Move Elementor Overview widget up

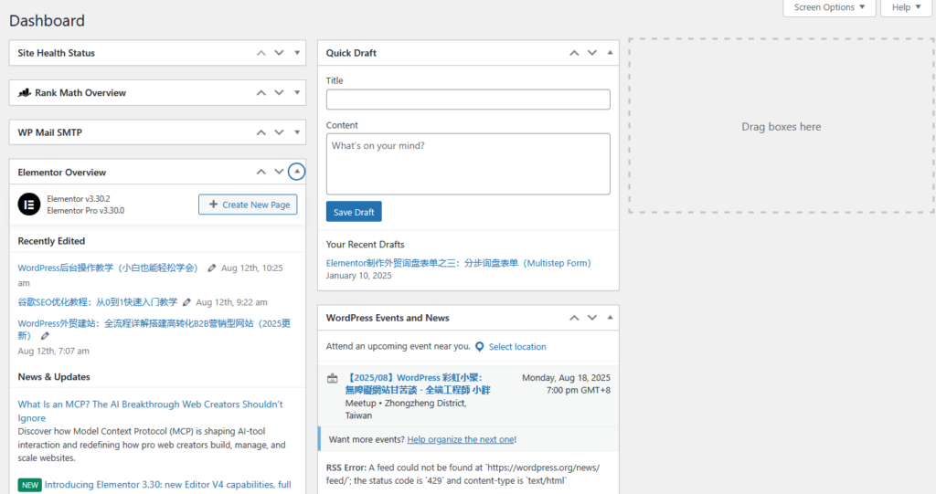tap(261, 172)
